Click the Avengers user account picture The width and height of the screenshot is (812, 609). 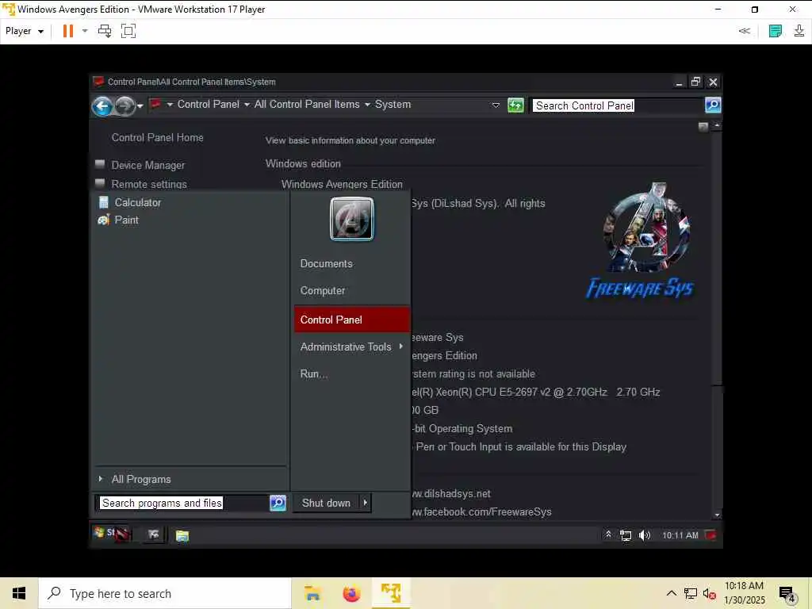click(351, 219)
